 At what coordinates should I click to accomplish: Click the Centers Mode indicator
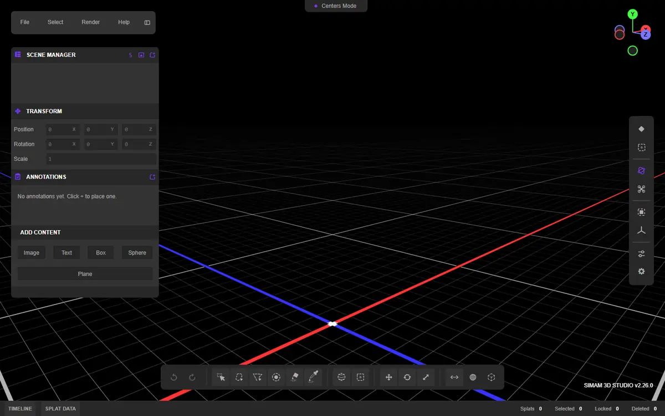pos(336,6)
